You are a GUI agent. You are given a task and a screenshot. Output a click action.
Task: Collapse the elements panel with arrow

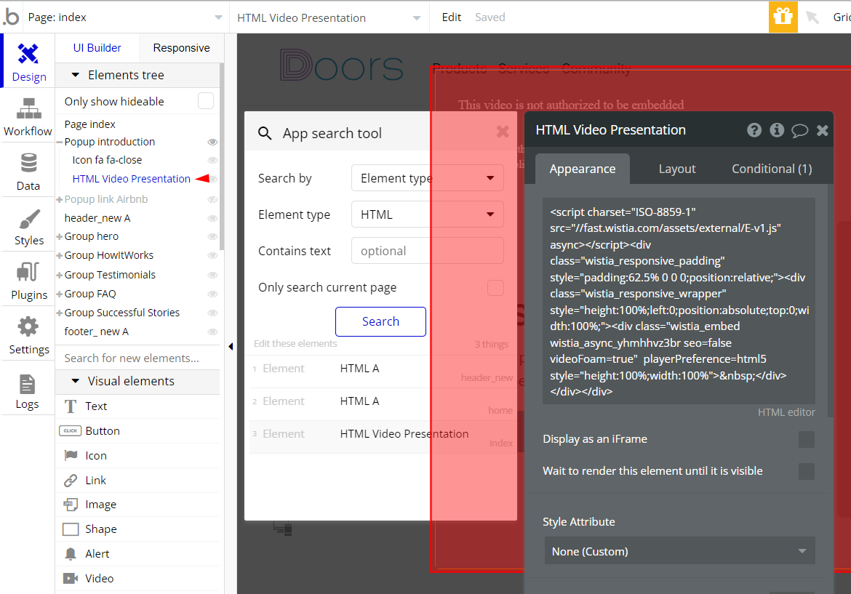[x=231, y=347]
